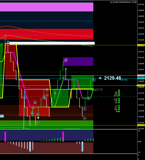Select the yellow 2128.37 price tag on axis
Image resolution: width=145 pixels, height=160 pixels.
click(x=141, y=86)
